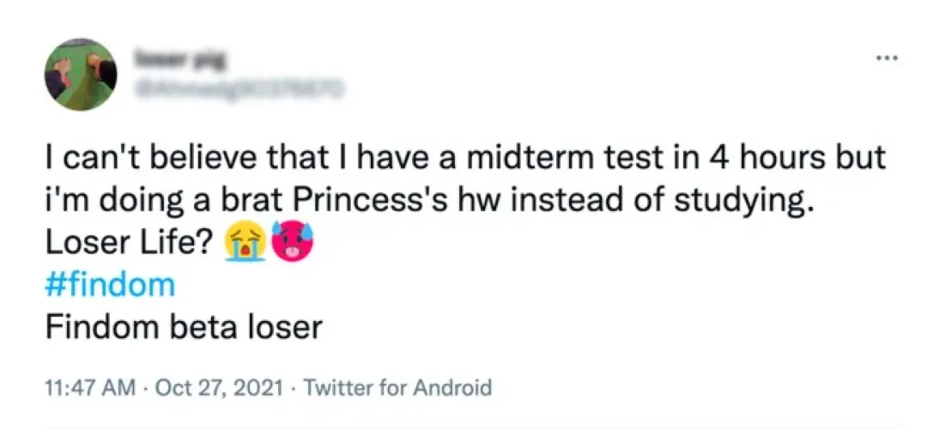Click the "Findom beta loser" text line
The height and width of the screenshot is (431, 927).
tap(183, 327)
